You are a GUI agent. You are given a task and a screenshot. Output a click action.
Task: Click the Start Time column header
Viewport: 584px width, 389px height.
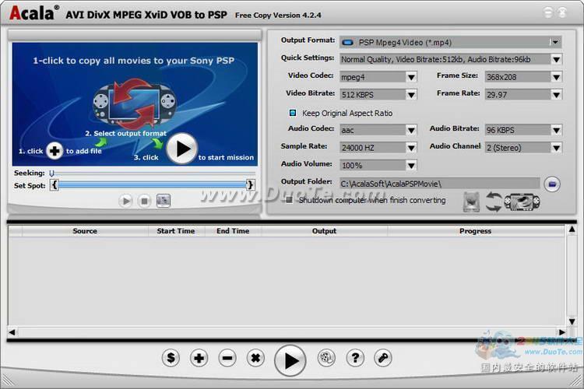176,231
